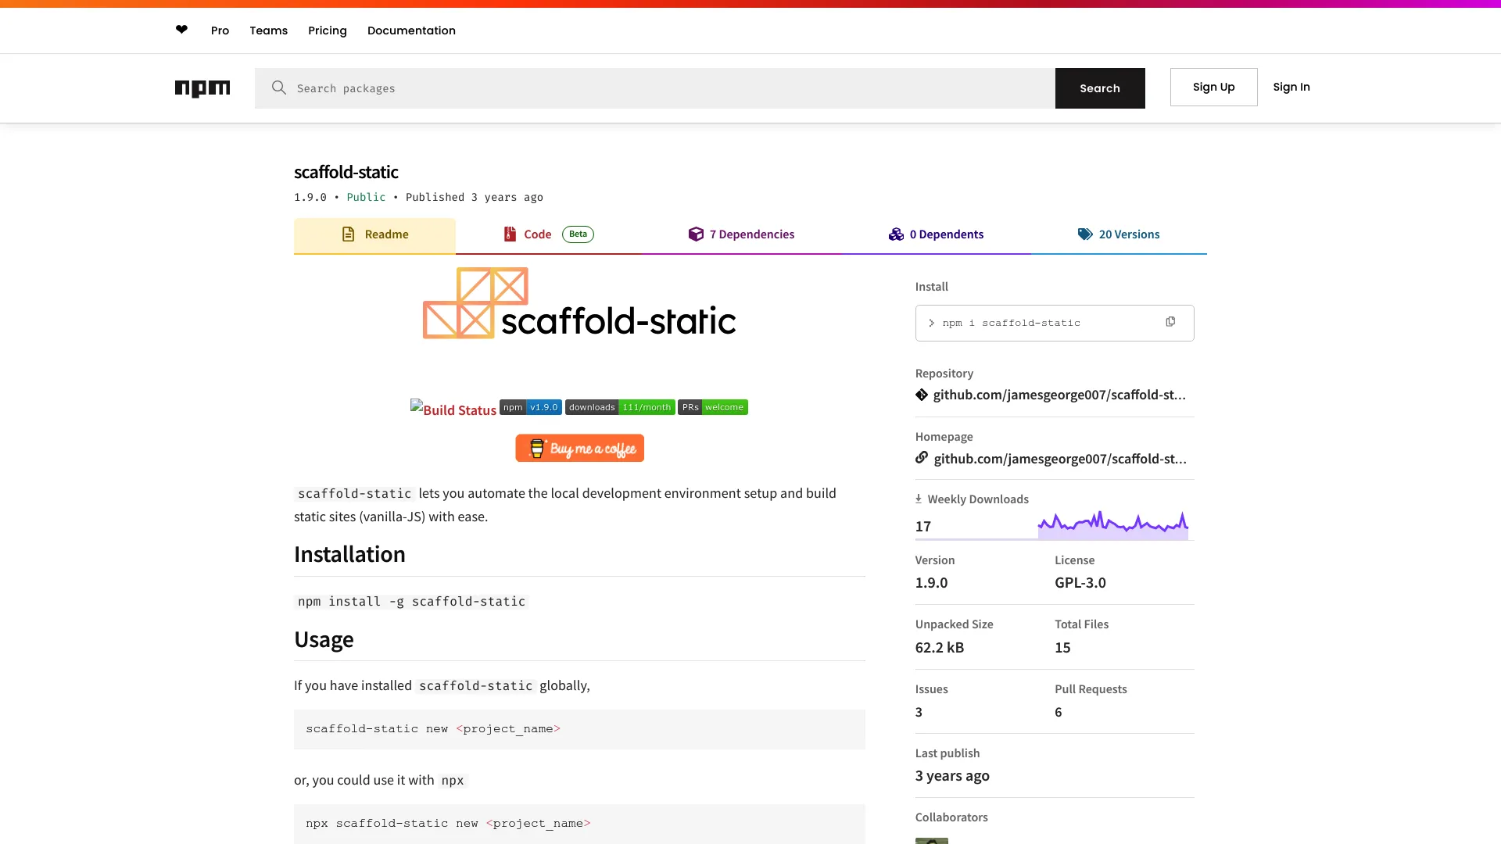Open the downloads 111/month badge
This screenshot has height=844, width=1501.
click(x=620, y=407)
